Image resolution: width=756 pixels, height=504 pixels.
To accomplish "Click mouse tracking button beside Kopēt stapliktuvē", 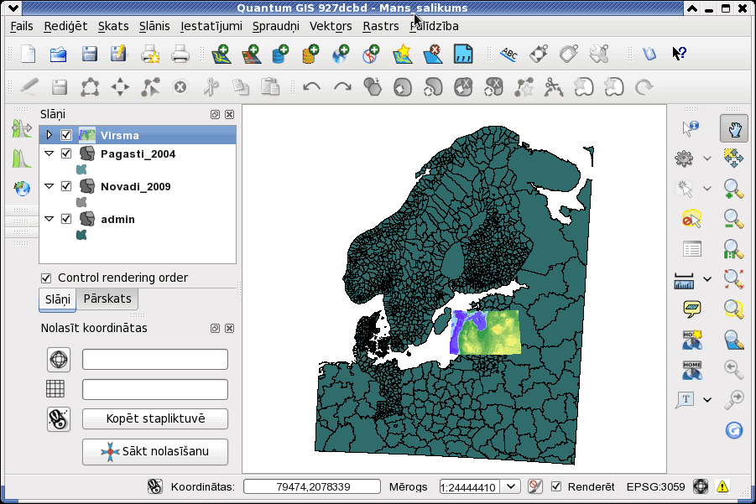I will (x=59, y=418).
